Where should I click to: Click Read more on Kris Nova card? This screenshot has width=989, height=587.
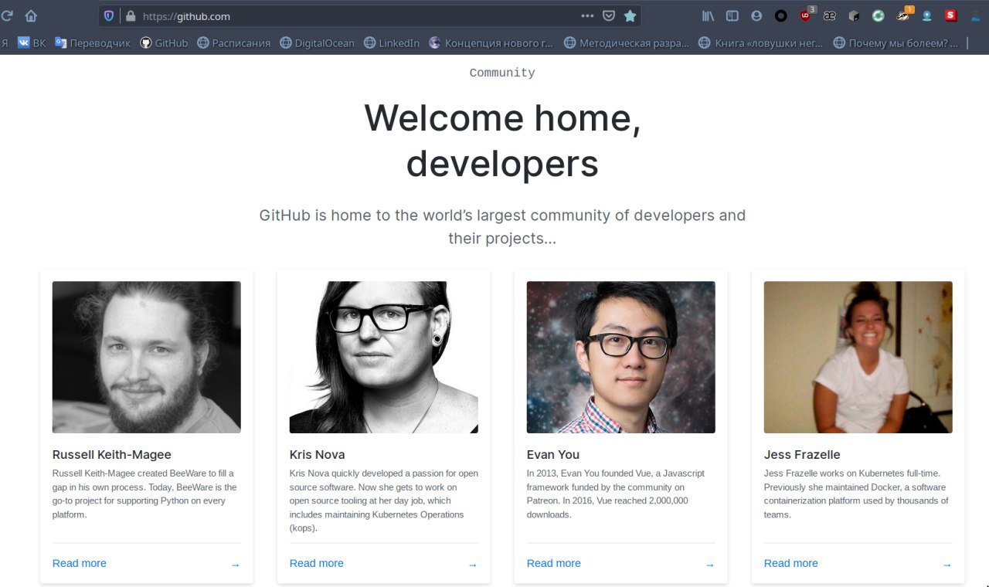click(317, 563)
